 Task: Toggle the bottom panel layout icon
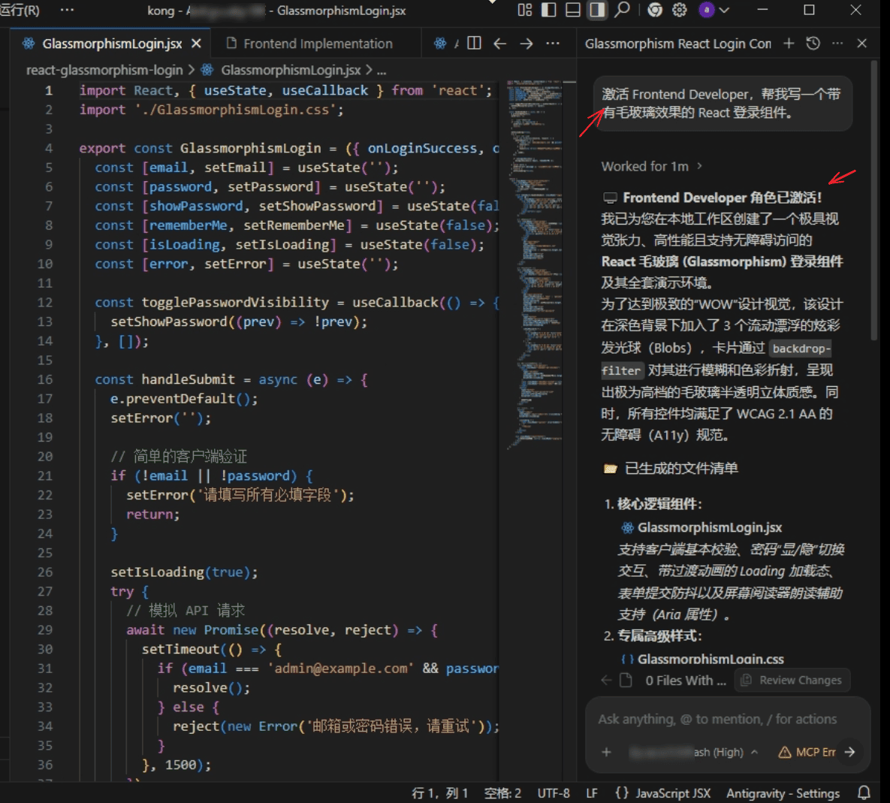573,11
